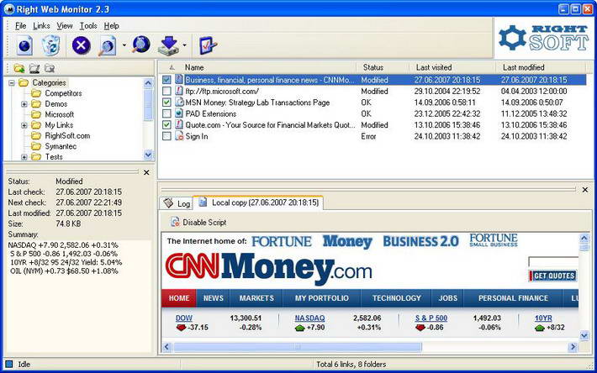Viewport: 597px width, 373px height.
Task: Open the View menu
Action: point(65,26)
